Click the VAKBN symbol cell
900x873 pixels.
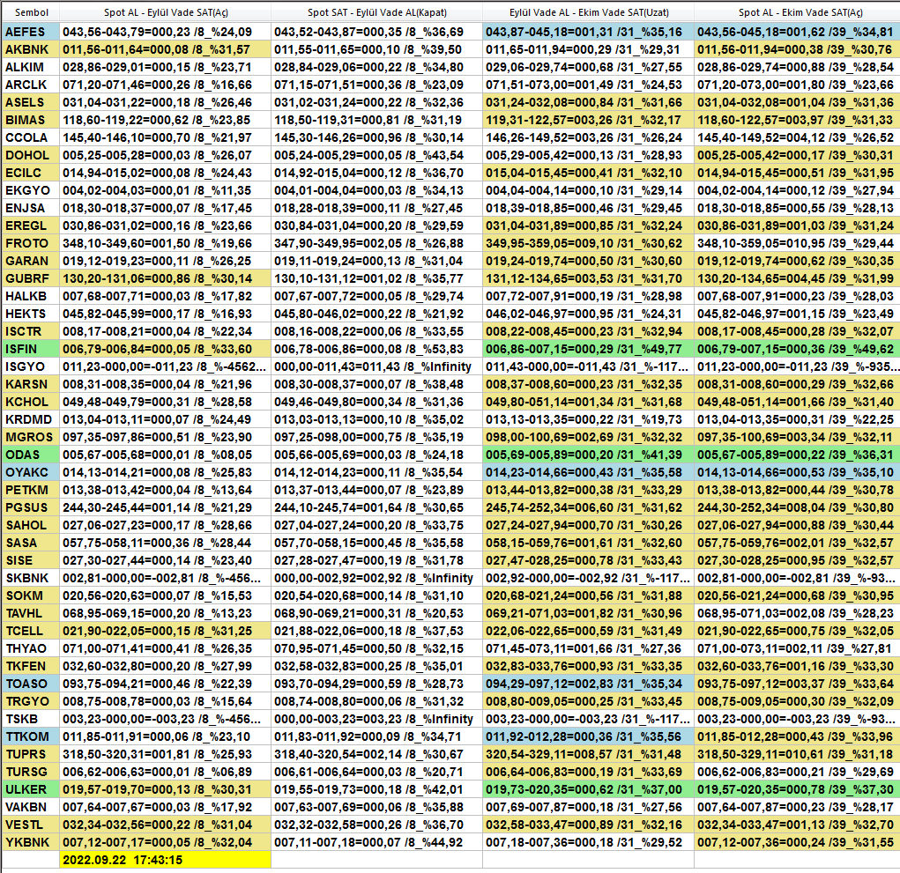tap(31, 808)
